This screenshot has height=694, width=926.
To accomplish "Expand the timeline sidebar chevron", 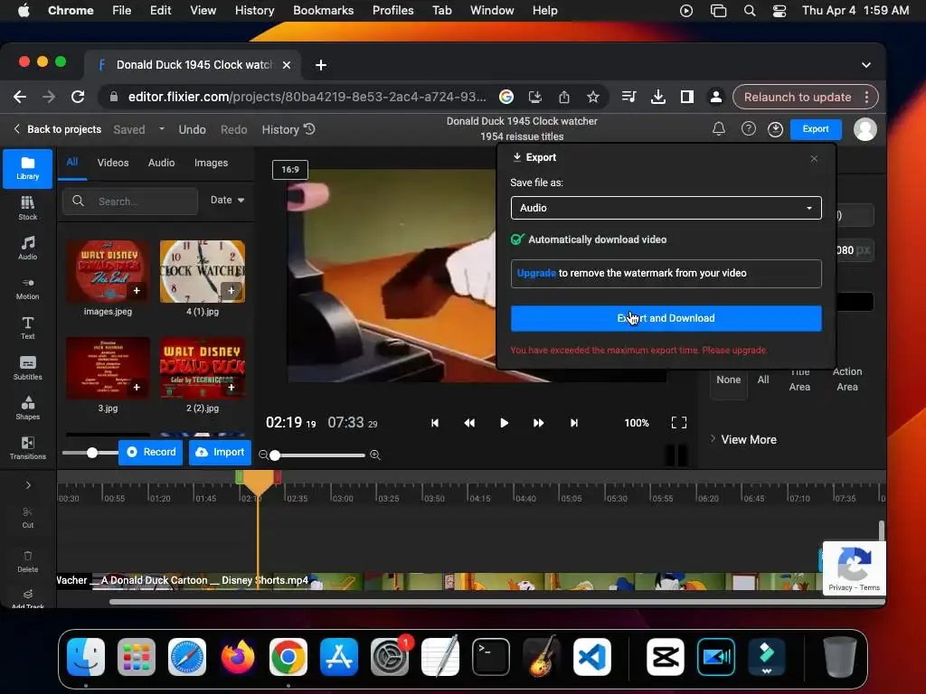I will [x=28, y=485].
